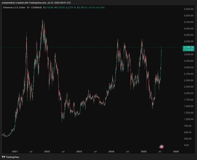This screenshot has height=160, width=197.
Task: Click the 4,000.00 price scale label
Action: tap(189, 42)
